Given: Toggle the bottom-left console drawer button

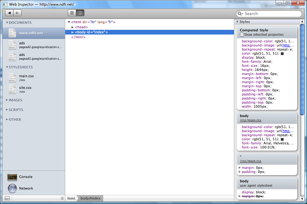Looking at the screenshot, I should tap(7, 198).
